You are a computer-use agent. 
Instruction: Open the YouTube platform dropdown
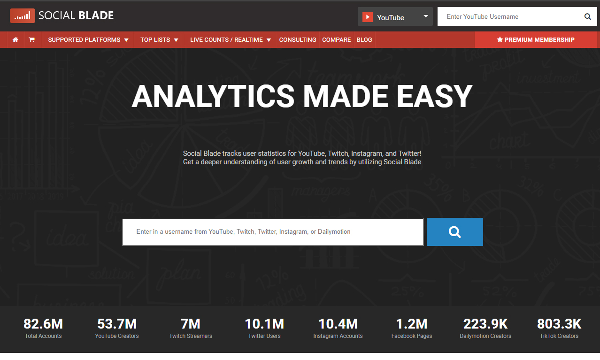tap(395, 16)
